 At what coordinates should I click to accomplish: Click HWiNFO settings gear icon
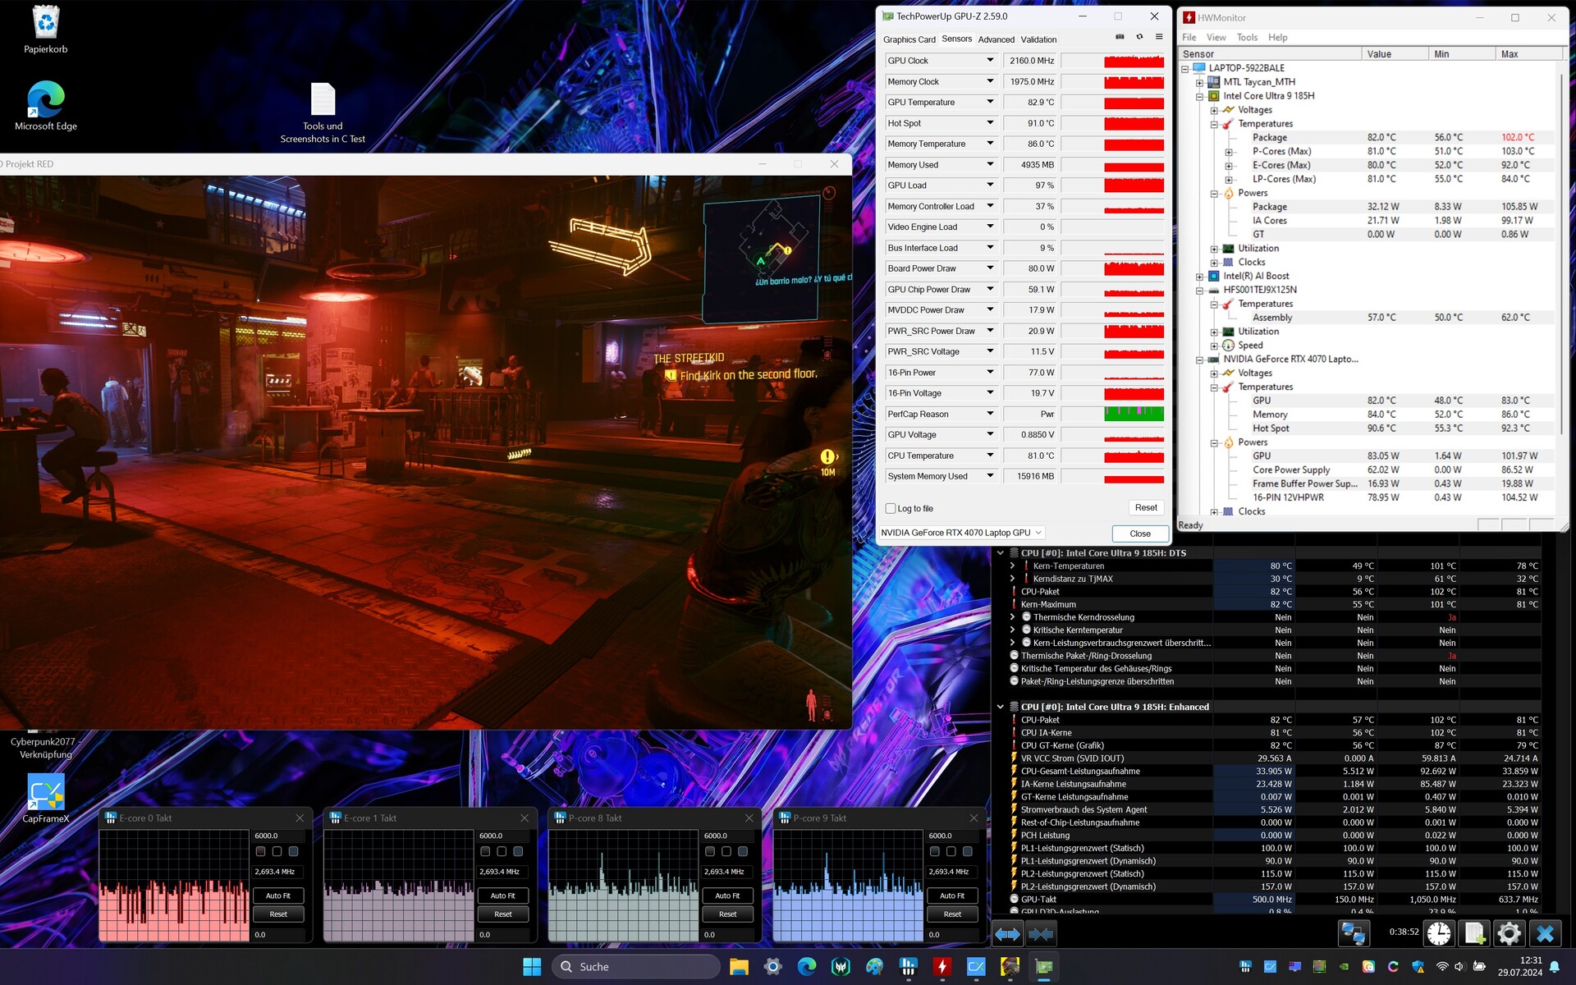click(x=1509, y=933)
